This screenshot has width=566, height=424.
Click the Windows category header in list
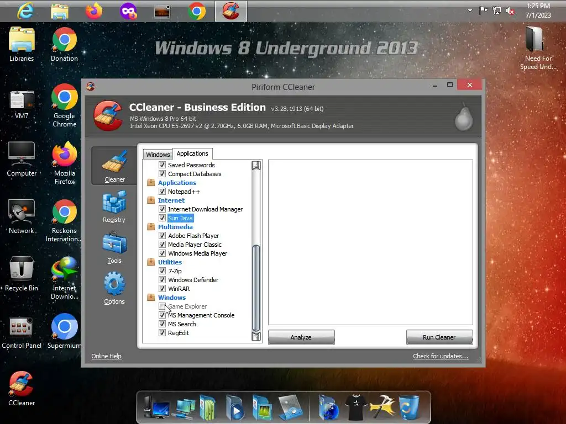pyautogui.click(x=172, y=298)
